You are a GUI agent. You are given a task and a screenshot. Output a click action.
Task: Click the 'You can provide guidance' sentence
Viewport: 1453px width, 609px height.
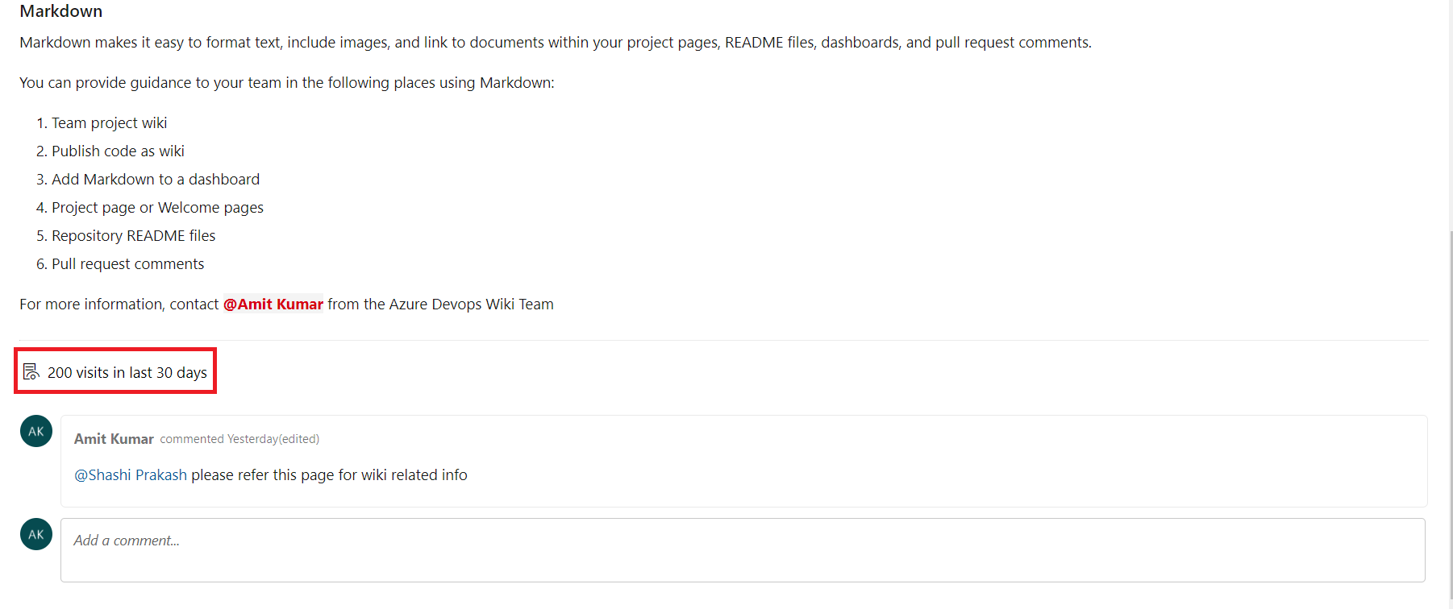pyautogui.click(x=287, y=82)
